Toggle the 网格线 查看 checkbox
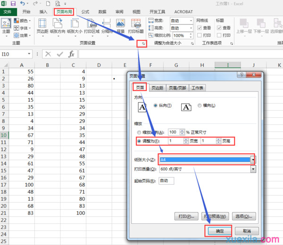 pyautogui.click(x=199, y=28)
